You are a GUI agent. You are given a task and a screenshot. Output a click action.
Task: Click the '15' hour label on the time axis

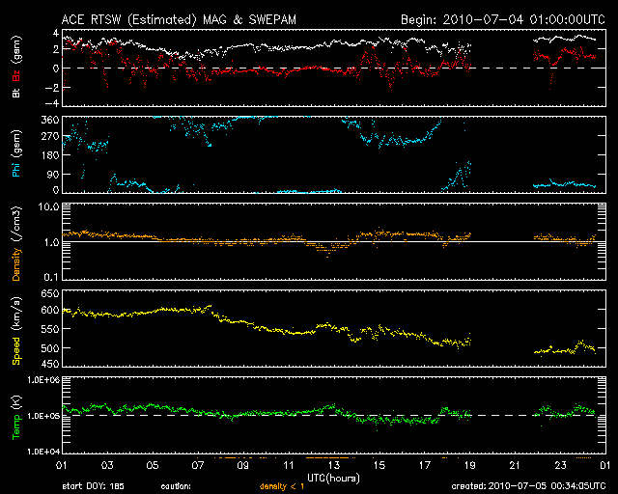[x=379, y=466]
